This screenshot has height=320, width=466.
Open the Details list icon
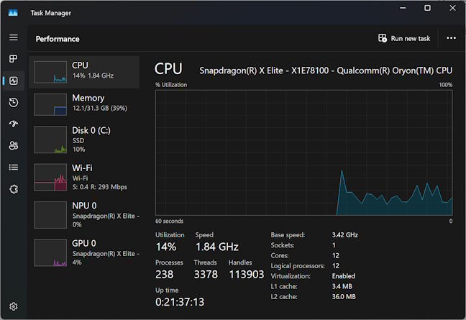[14, 168]
